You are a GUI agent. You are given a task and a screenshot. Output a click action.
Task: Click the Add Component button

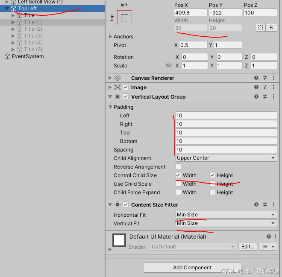[x=192, y=268]
